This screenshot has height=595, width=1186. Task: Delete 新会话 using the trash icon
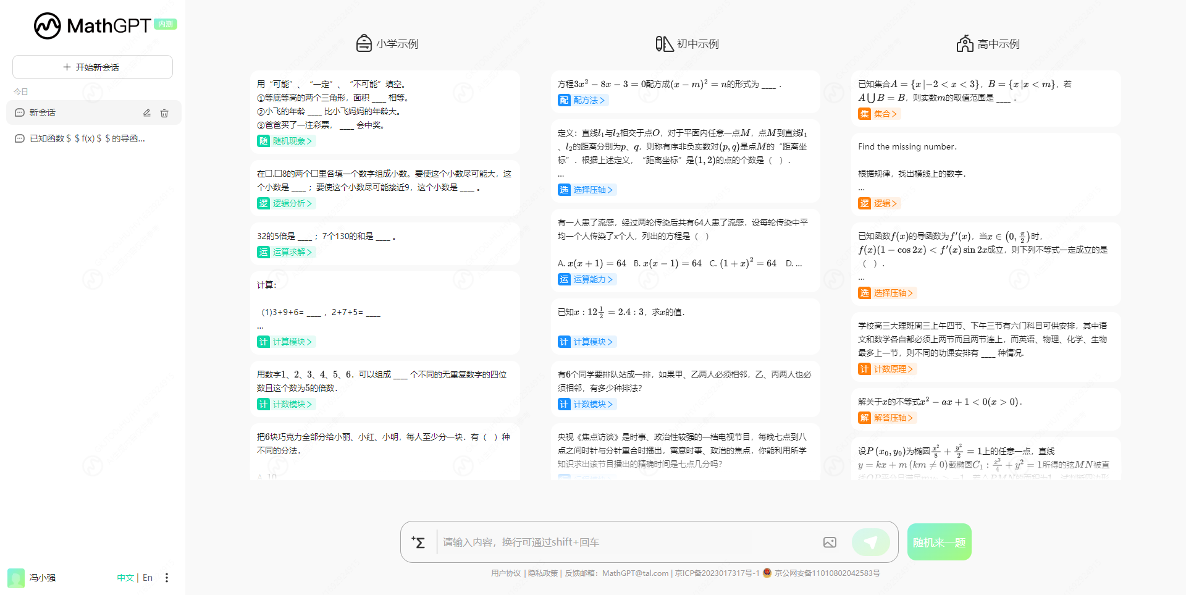click(x=164, y=113)
